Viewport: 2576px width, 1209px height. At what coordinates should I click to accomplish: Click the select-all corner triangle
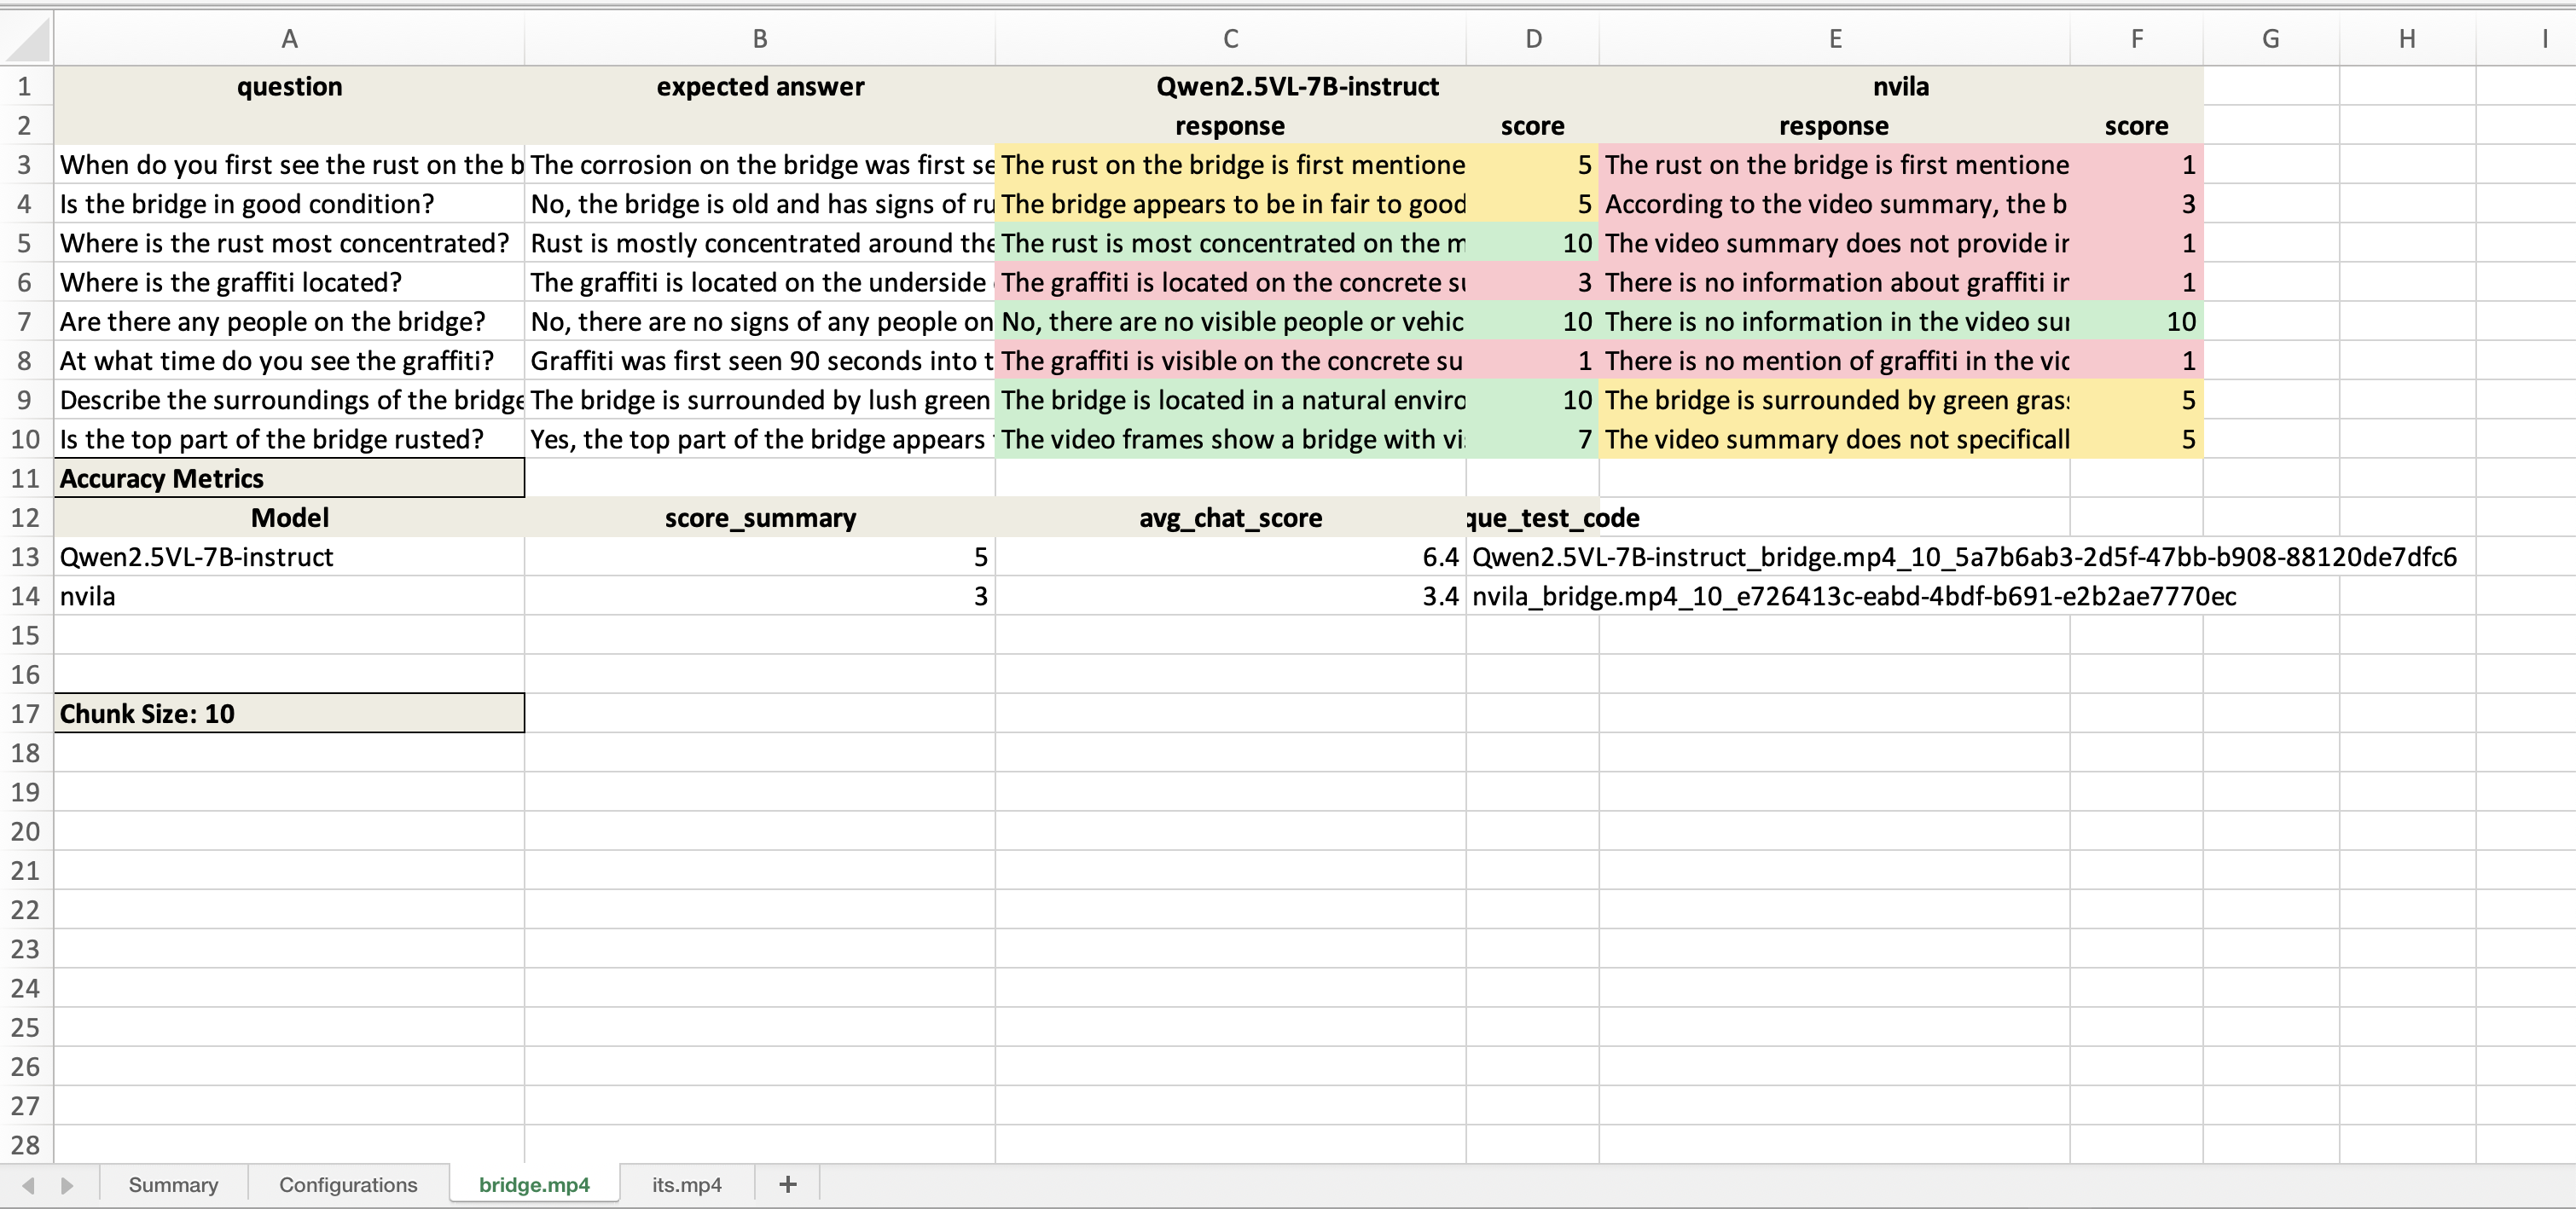(27, 39)
